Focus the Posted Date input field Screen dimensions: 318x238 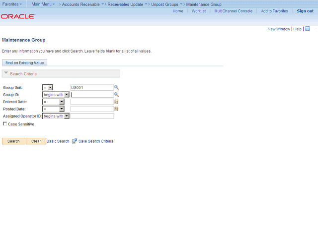[x=92, y=109]
